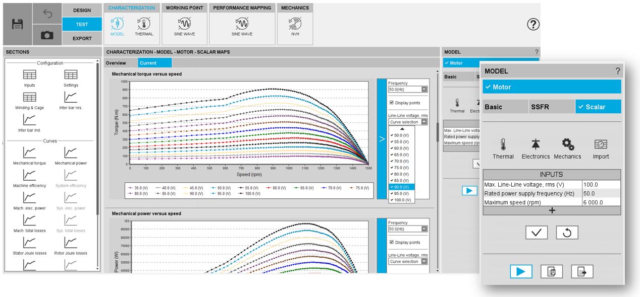Click the Import icon in Model panel

pyautogui.click(x=601, y=148)
